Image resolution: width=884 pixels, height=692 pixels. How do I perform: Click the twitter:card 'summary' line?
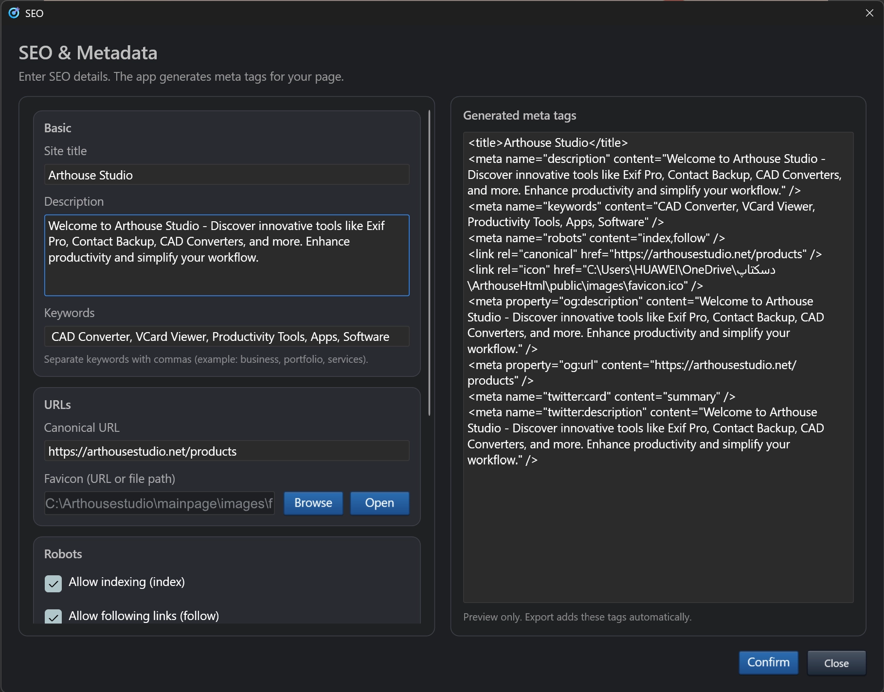(x=601, y=396)
